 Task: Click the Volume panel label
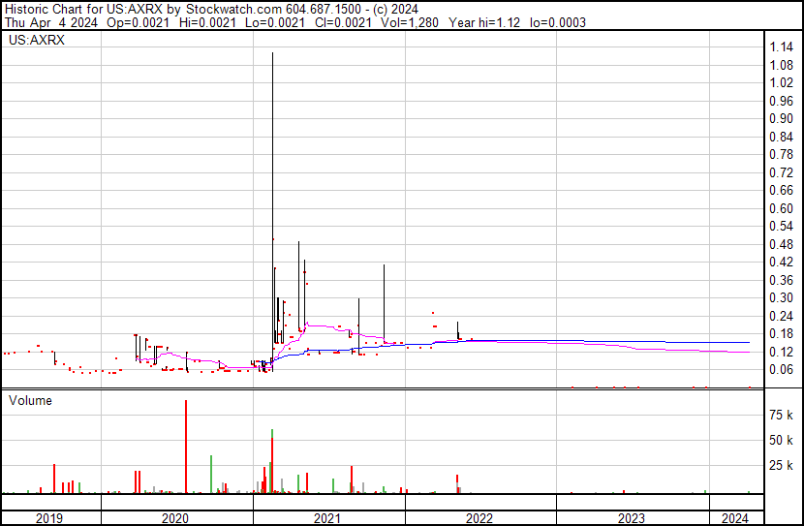point(30,400)
